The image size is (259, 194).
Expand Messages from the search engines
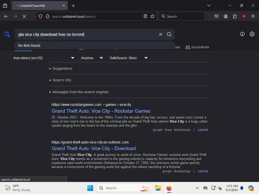coord(79,92)
